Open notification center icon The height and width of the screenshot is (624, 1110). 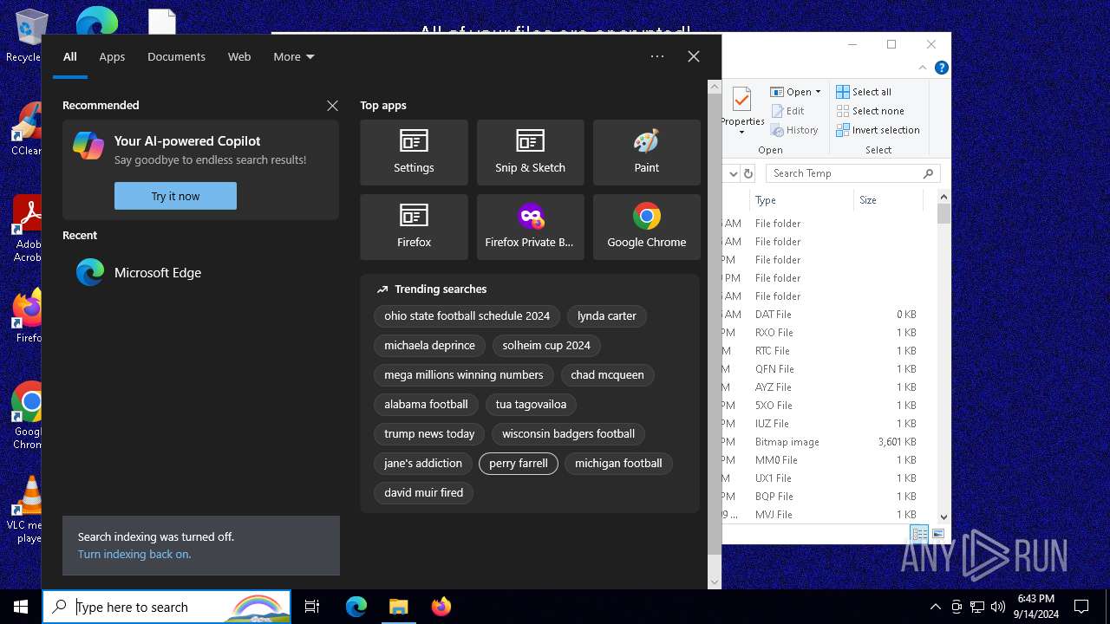pos(1081,607)
